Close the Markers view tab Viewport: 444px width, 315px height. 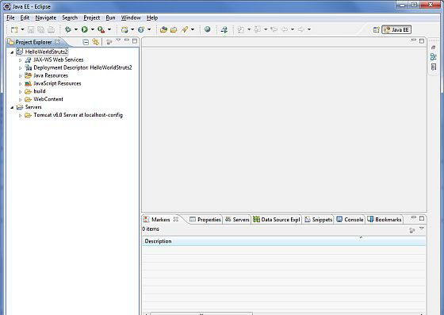[x=176, y=219]
